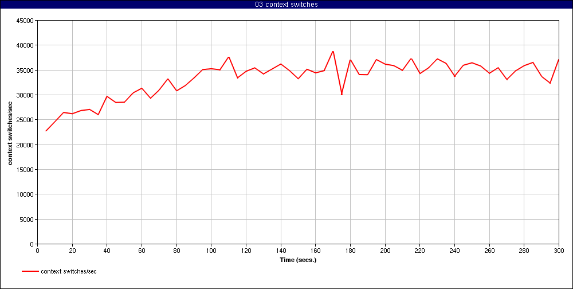Viewport: 573px width, 289px height.
Task: Click the x-axis tick label 240
Action: coord(454,251)
